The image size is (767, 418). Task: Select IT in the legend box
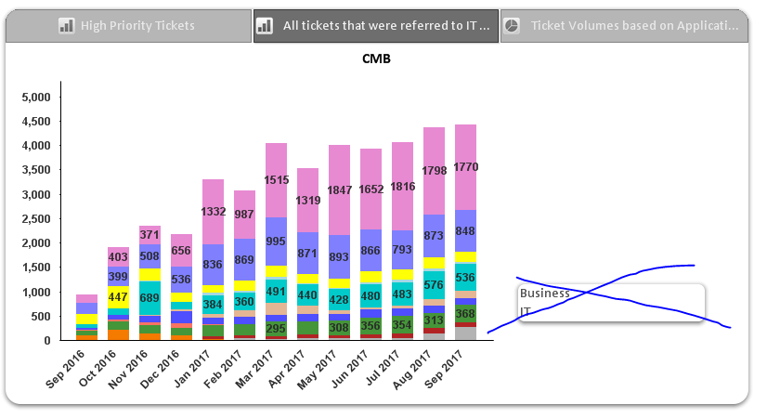tap(526, 311)
